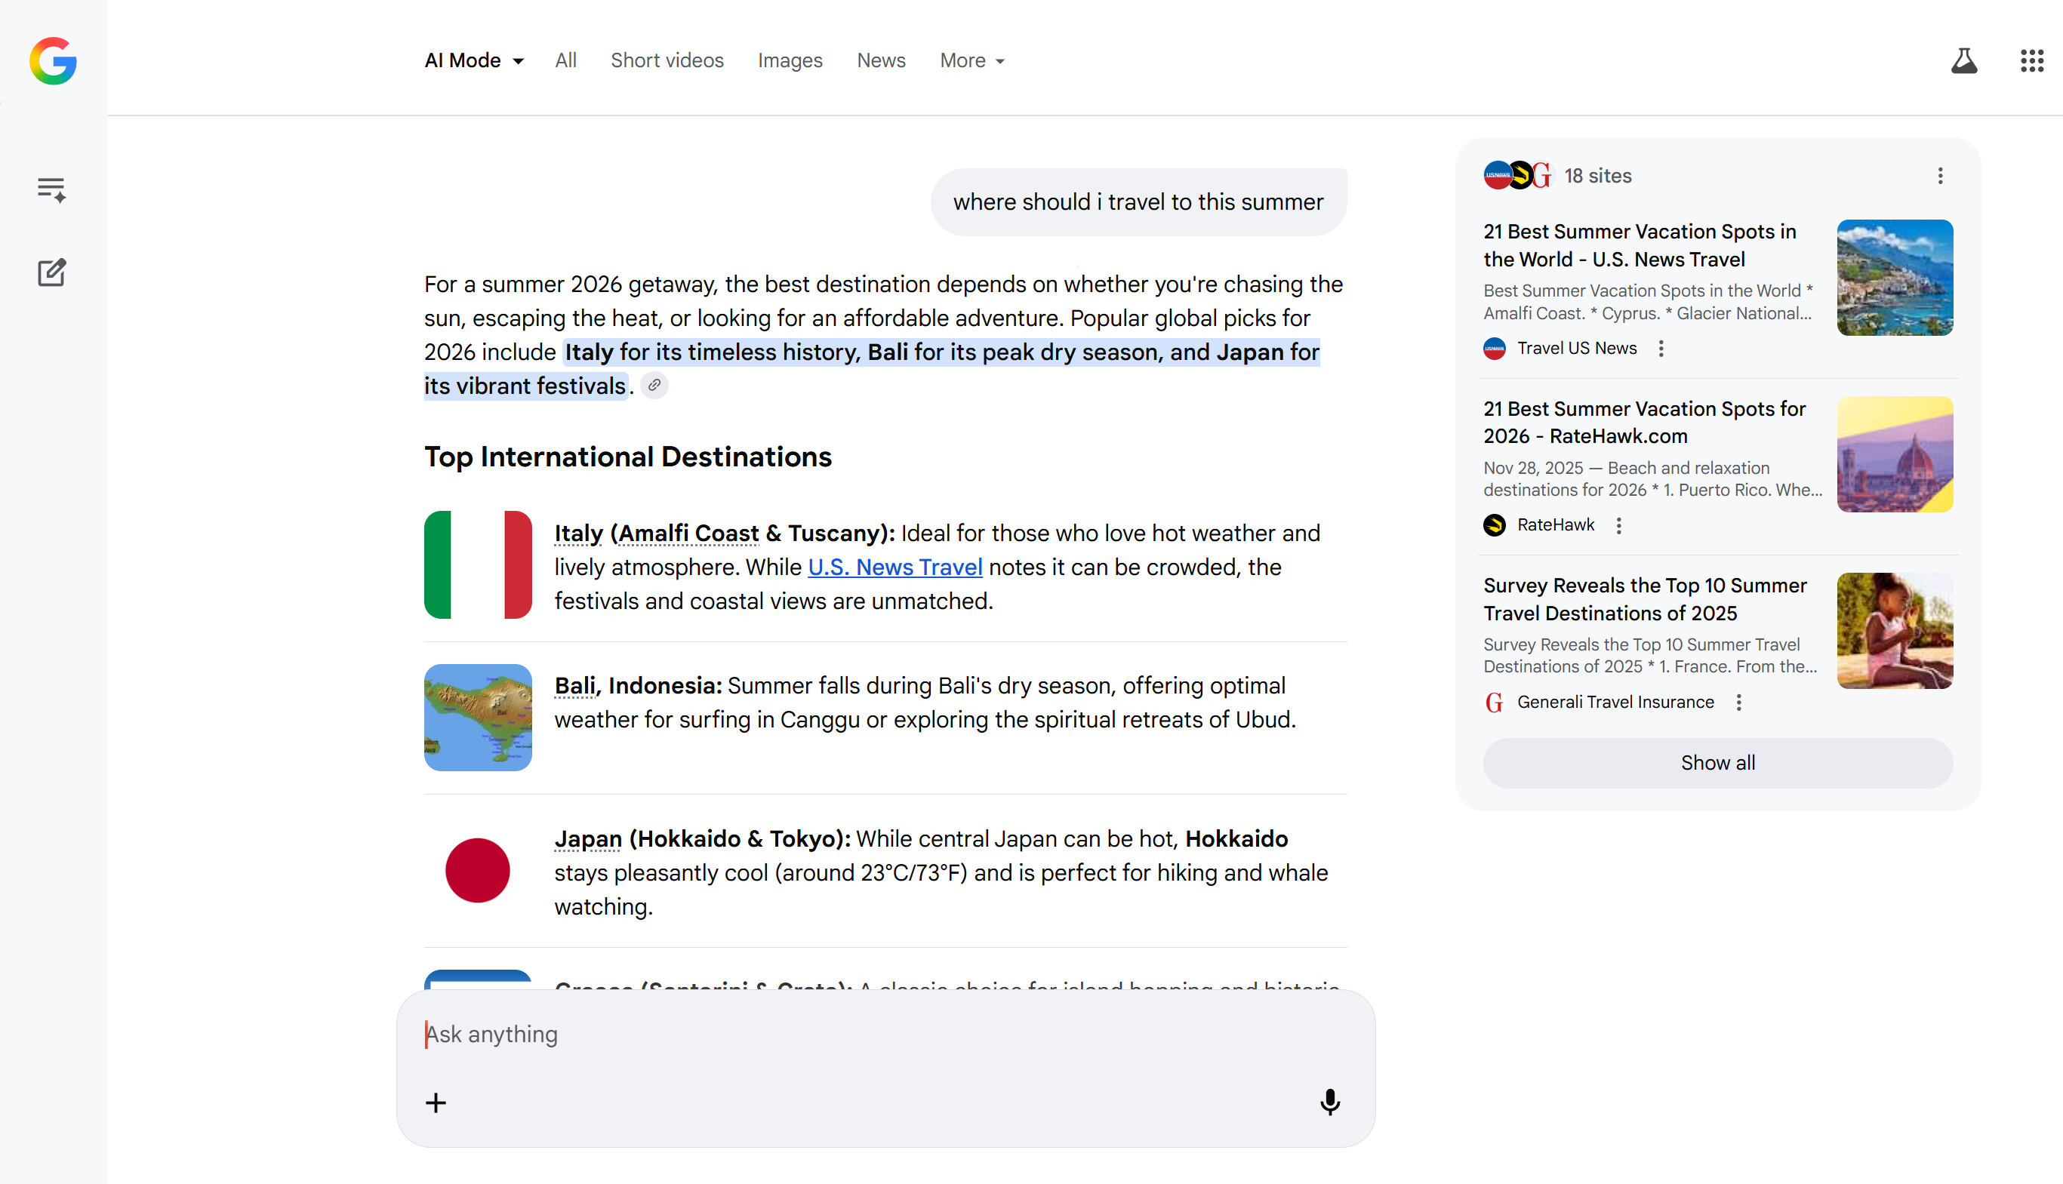The width and height of the screenshot is (2063, 1184).
Task: Switch to the Images tab
Action: tap(790, 61)
